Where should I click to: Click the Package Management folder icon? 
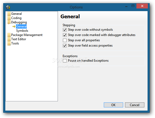coord(9,35)
